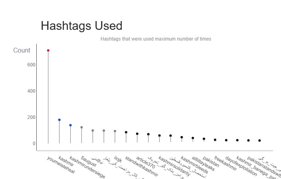This screenshot has width=281, height=179.
Task: Click the 200 y-axis tick label
Action: coord(31,117)
